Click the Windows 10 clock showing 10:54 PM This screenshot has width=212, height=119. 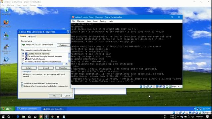[199, 117]
